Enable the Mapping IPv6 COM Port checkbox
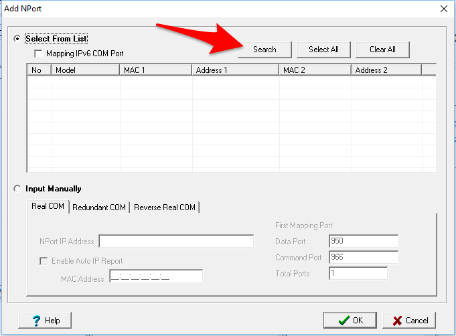Screen dimensions: 456x336 tap(39, 54)
